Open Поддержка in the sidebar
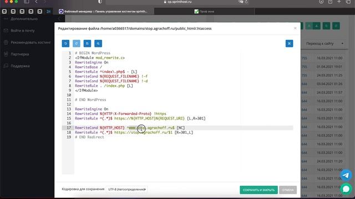The width and height of the screenshot is (355, 199). tap(20, 66)
